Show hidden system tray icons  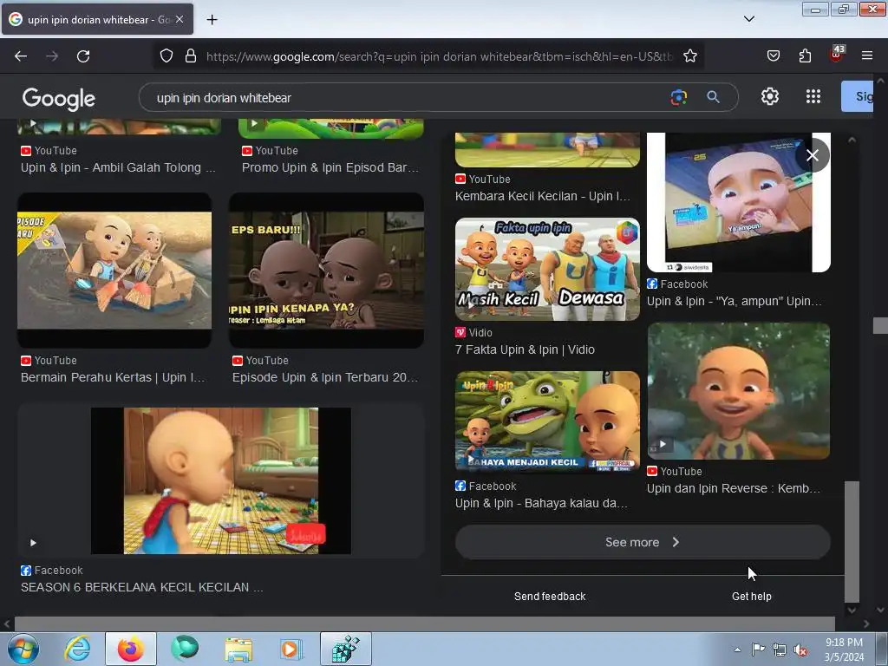(737, 650)
